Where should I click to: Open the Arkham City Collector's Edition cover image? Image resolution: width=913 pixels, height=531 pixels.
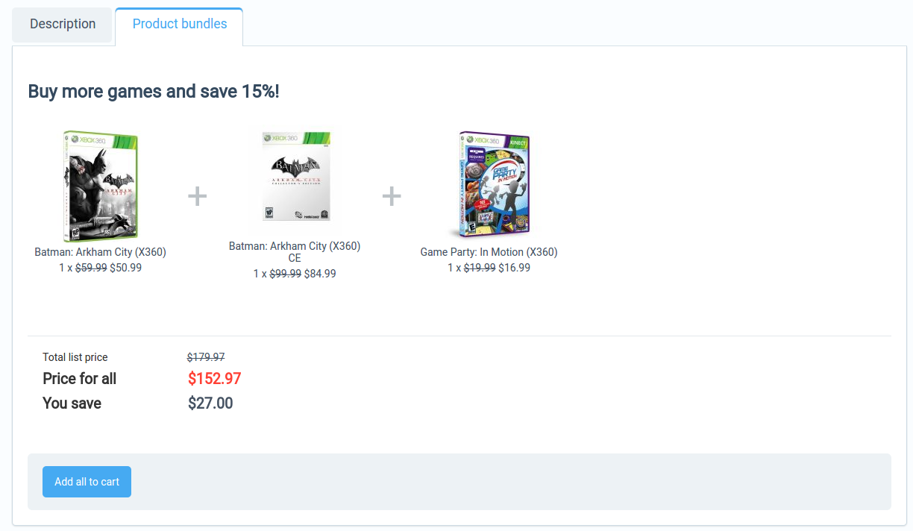tap(295, 177)
